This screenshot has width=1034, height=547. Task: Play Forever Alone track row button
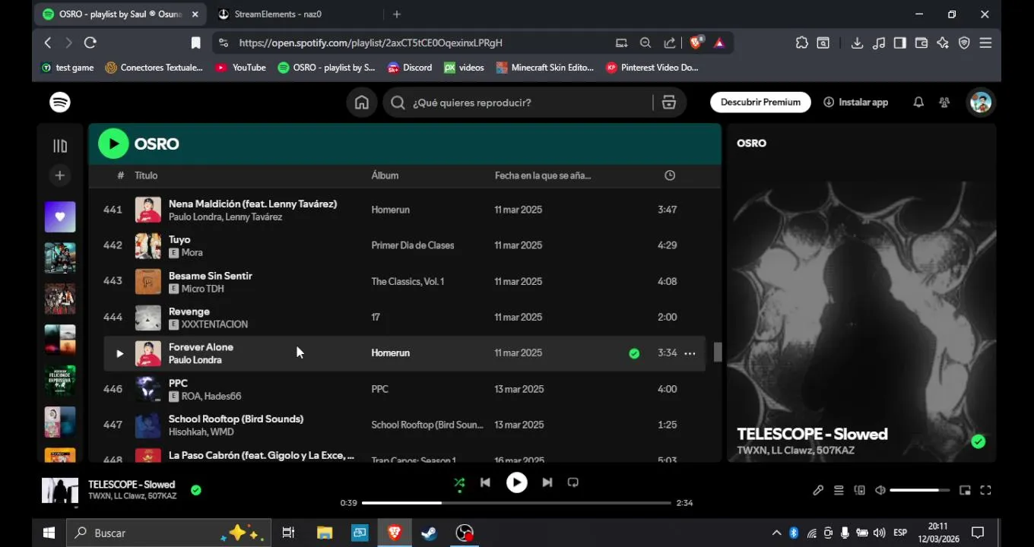[119, 353]
